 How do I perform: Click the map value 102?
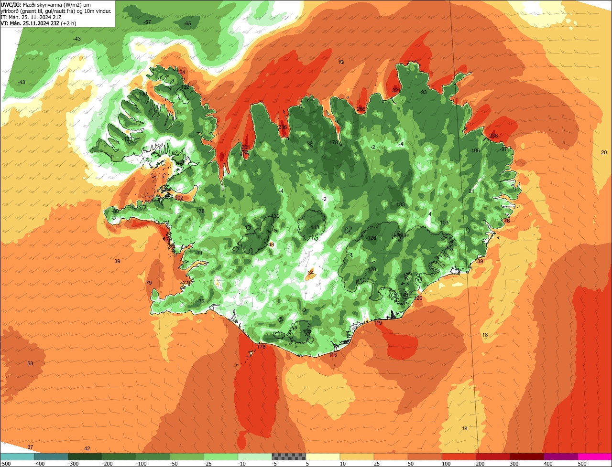click(179, 198)
